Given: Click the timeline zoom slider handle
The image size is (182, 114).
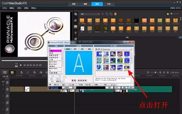Looking at the screenshot, I should point(155,72).
